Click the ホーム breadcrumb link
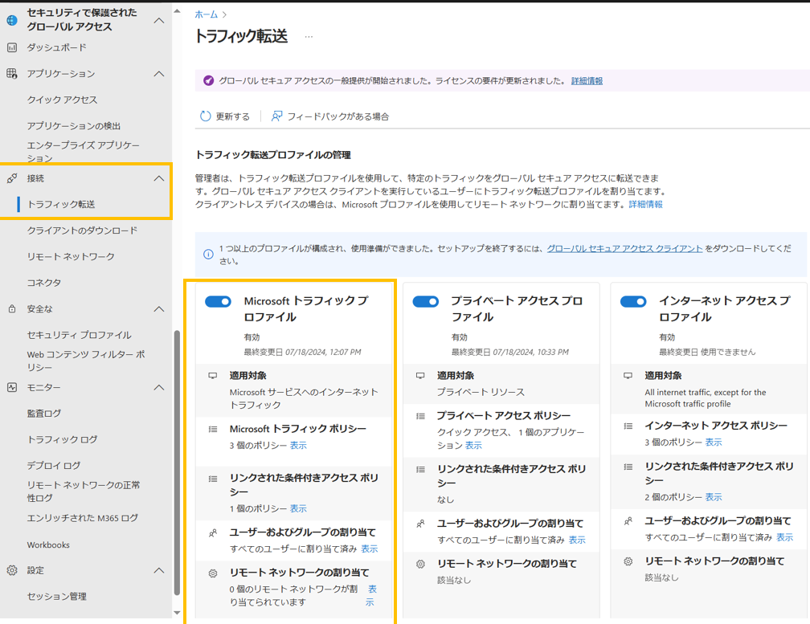This screenshot has width=810, height=624. [206, 14]
